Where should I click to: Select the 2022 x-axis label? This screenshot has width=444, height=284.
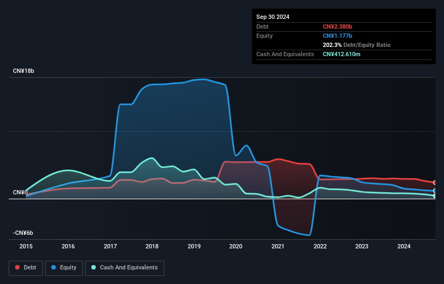click(x=320, y=246)
